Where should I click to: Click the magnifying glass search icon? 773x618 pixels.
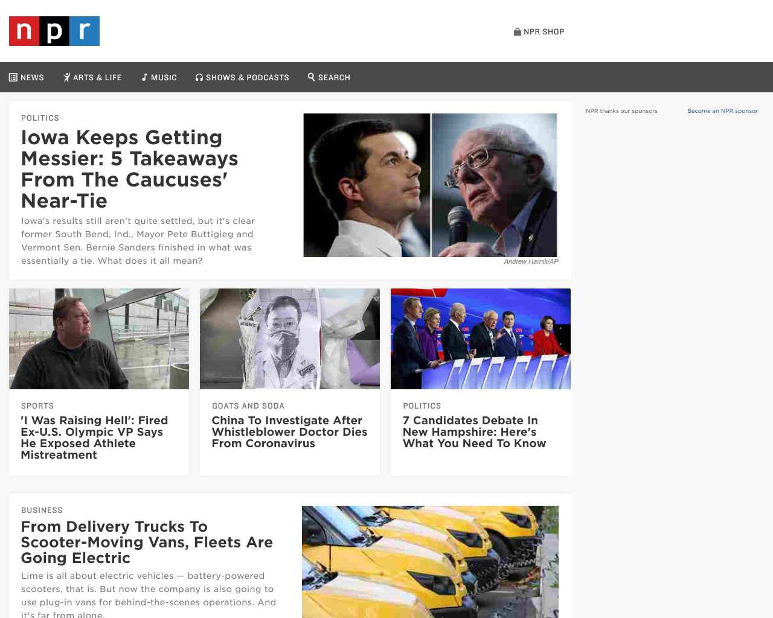[x=312, y=77]
